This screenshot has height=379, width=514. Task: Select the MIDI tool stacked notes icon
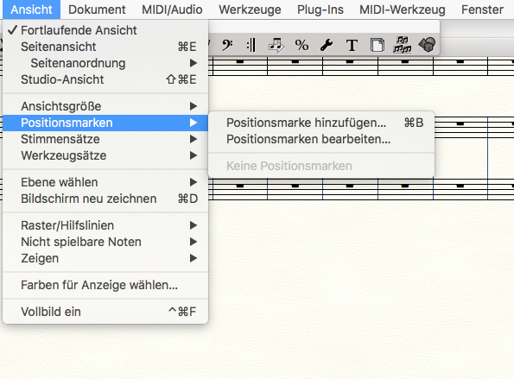[x=402, y=45]
